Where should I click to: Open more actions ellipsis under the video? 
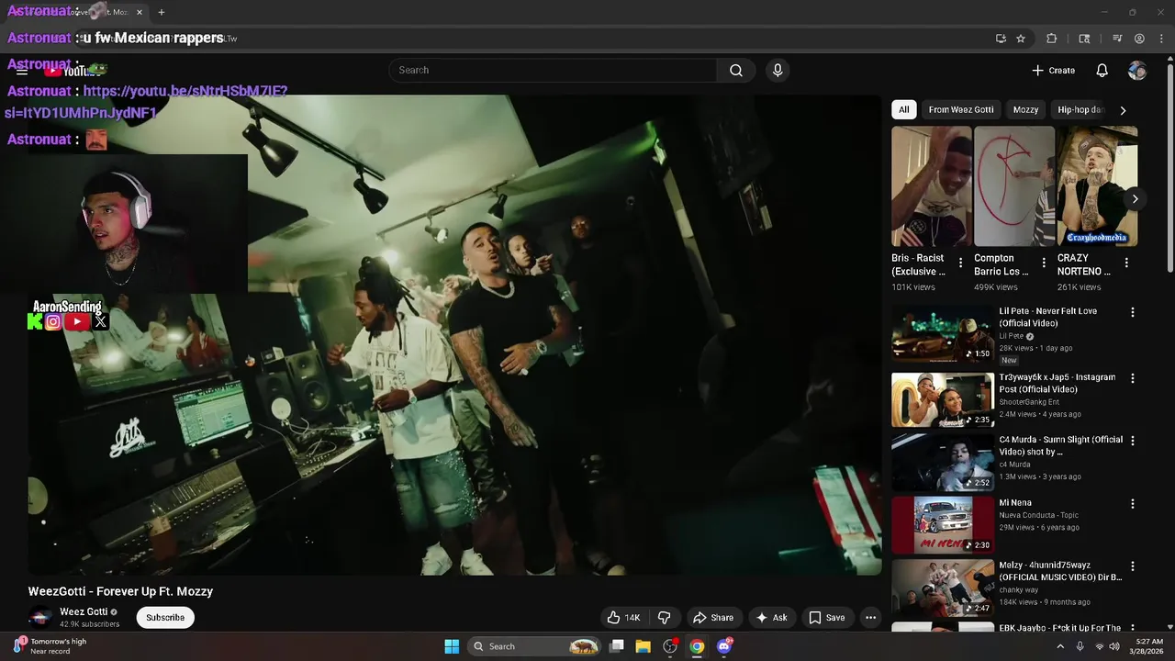[x=871, y=618]
